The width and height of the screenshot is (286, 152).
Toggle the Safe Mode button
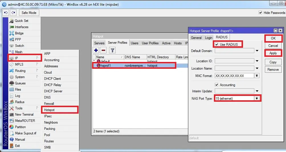coord(29,13)
